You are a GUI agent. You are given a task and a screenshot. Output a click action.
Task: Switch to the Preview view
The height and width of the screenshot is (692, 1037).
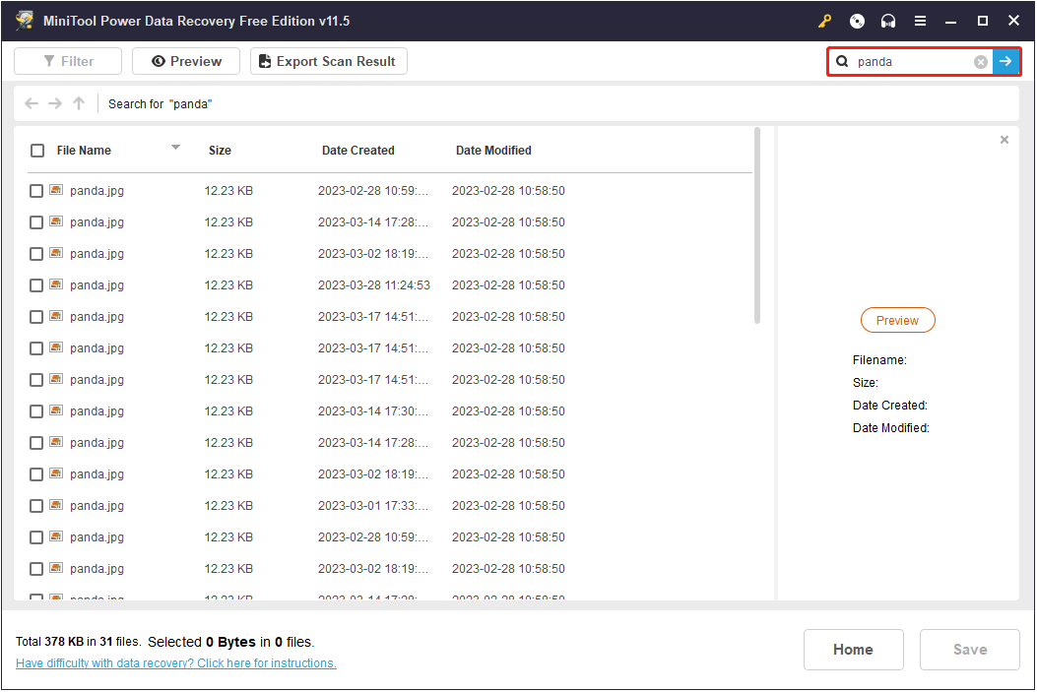[x=185, y=60]
